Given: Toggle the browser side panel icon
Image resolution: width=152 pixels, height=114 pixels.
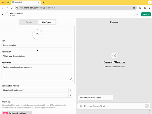Looking at the screenshot, I should (x=140, y=8).
